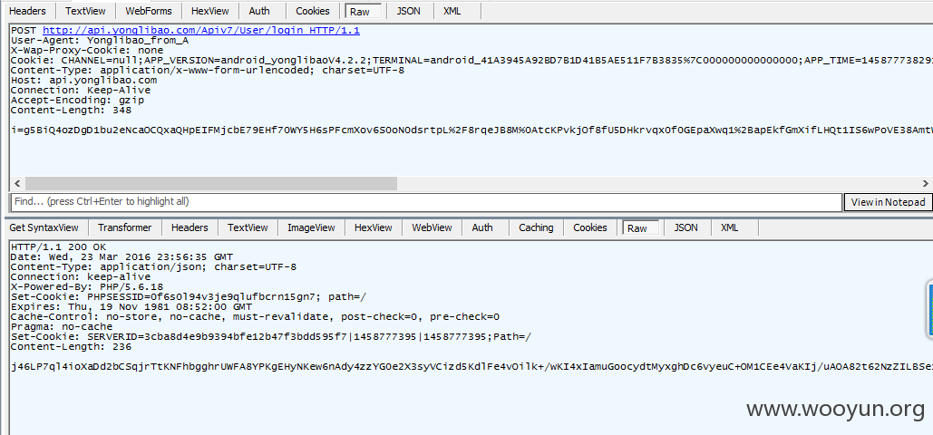
Task: Click the 'Host: api.yonglibao.com' line
Action: pos(84,81)
